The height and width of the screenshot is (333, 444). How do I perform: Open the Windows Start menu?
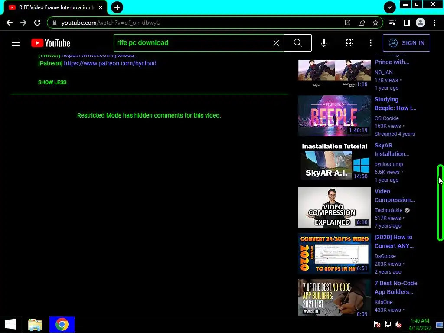click(10, 324)
